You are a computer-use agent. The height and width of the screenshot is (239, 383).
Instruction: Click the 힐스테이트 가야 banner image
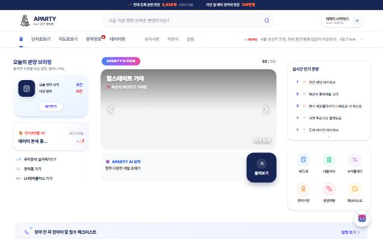coord(189,109)
